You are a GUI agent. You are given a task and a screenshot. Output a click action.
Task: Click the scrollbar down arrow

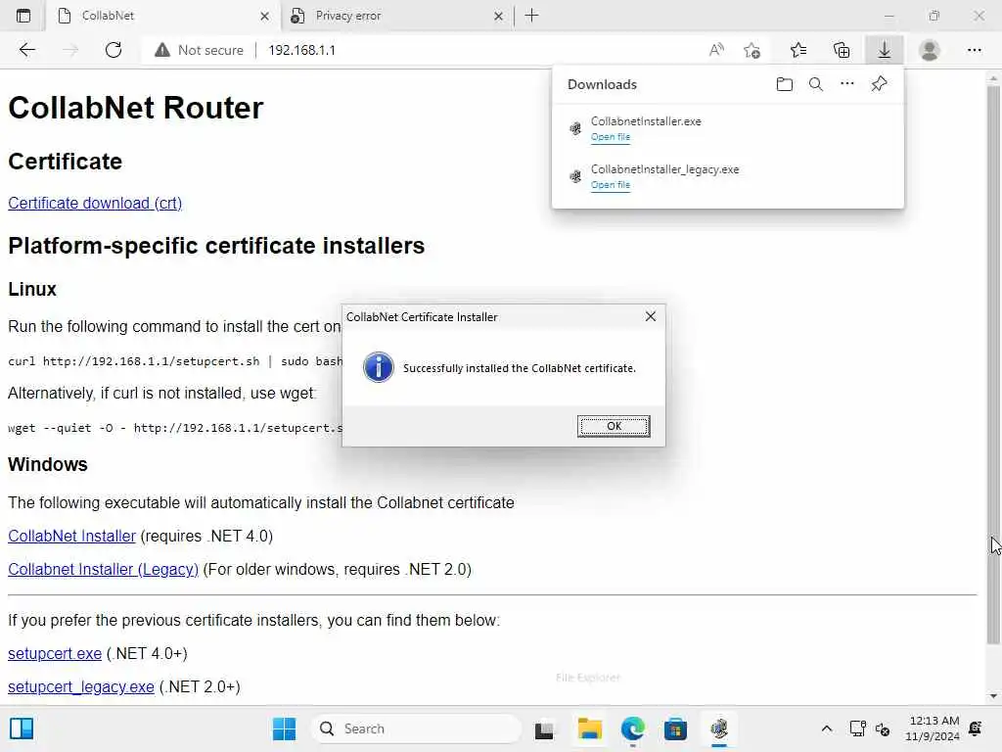(992, 696)
